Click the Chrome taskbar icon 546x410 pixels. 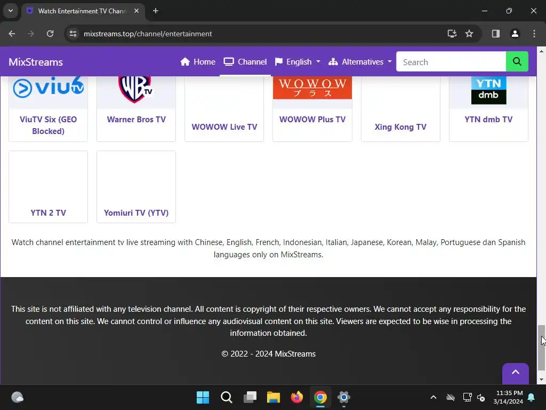coord(320,397)
